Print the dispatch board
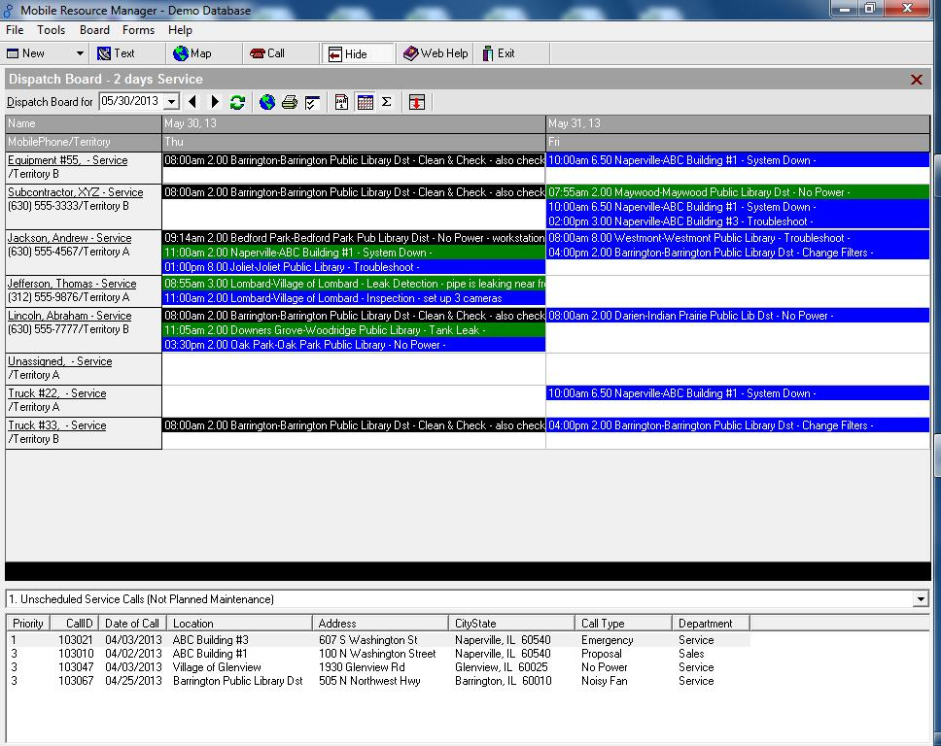 (290, 102)
